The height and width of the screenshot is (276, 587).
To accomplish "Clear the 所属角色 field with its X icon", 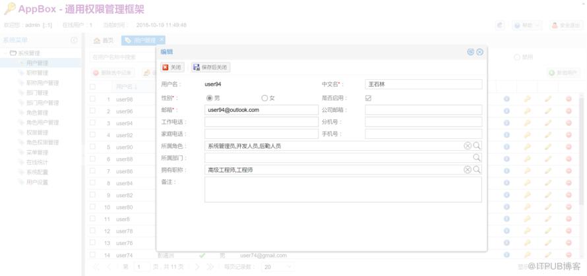I will tap(468, 146).
